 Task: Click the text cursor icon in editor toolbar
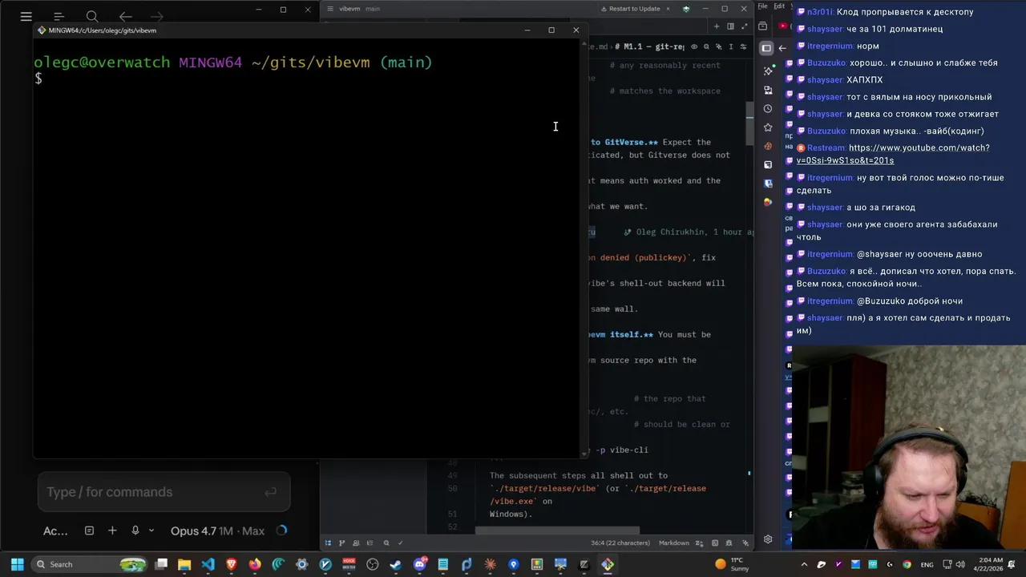pyautogui.click(x=730, y=46)
